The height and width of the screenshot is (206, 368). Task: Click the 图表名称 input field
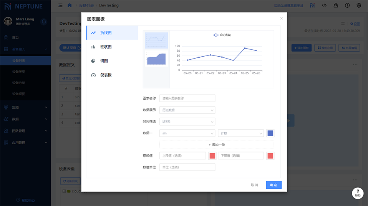tap(187, 98)
